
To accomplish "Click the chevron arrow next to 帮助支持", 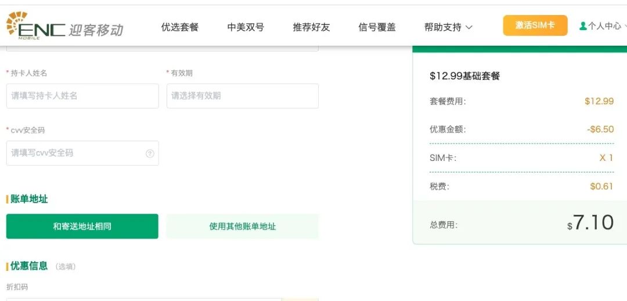I will point(469,27).
